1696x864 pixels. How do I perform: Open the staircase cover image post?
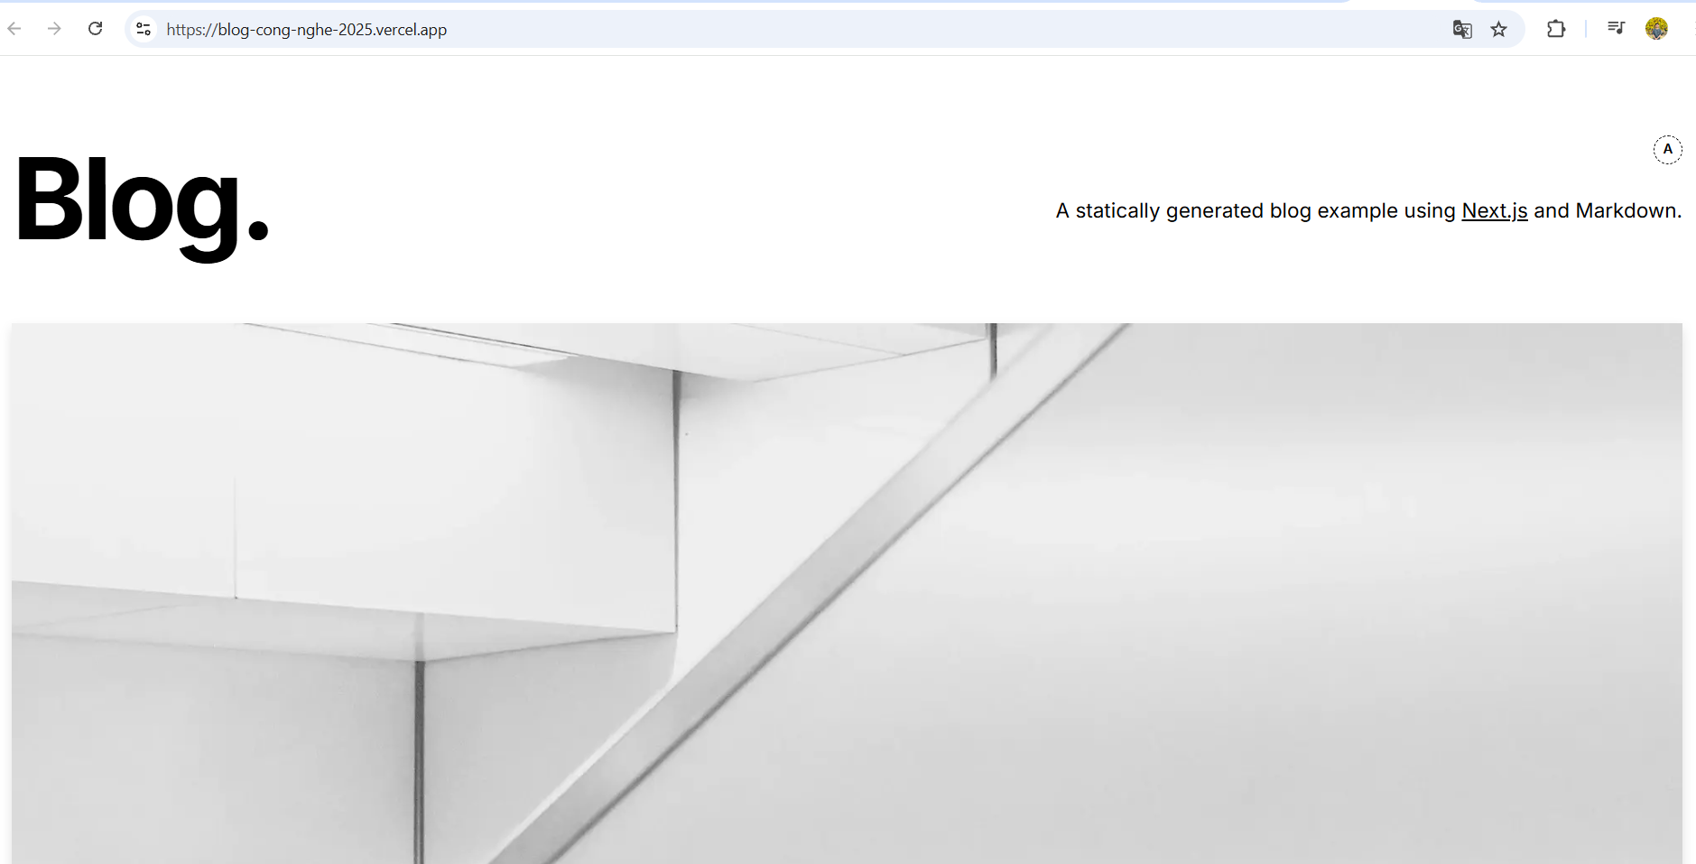pos(847,593)
